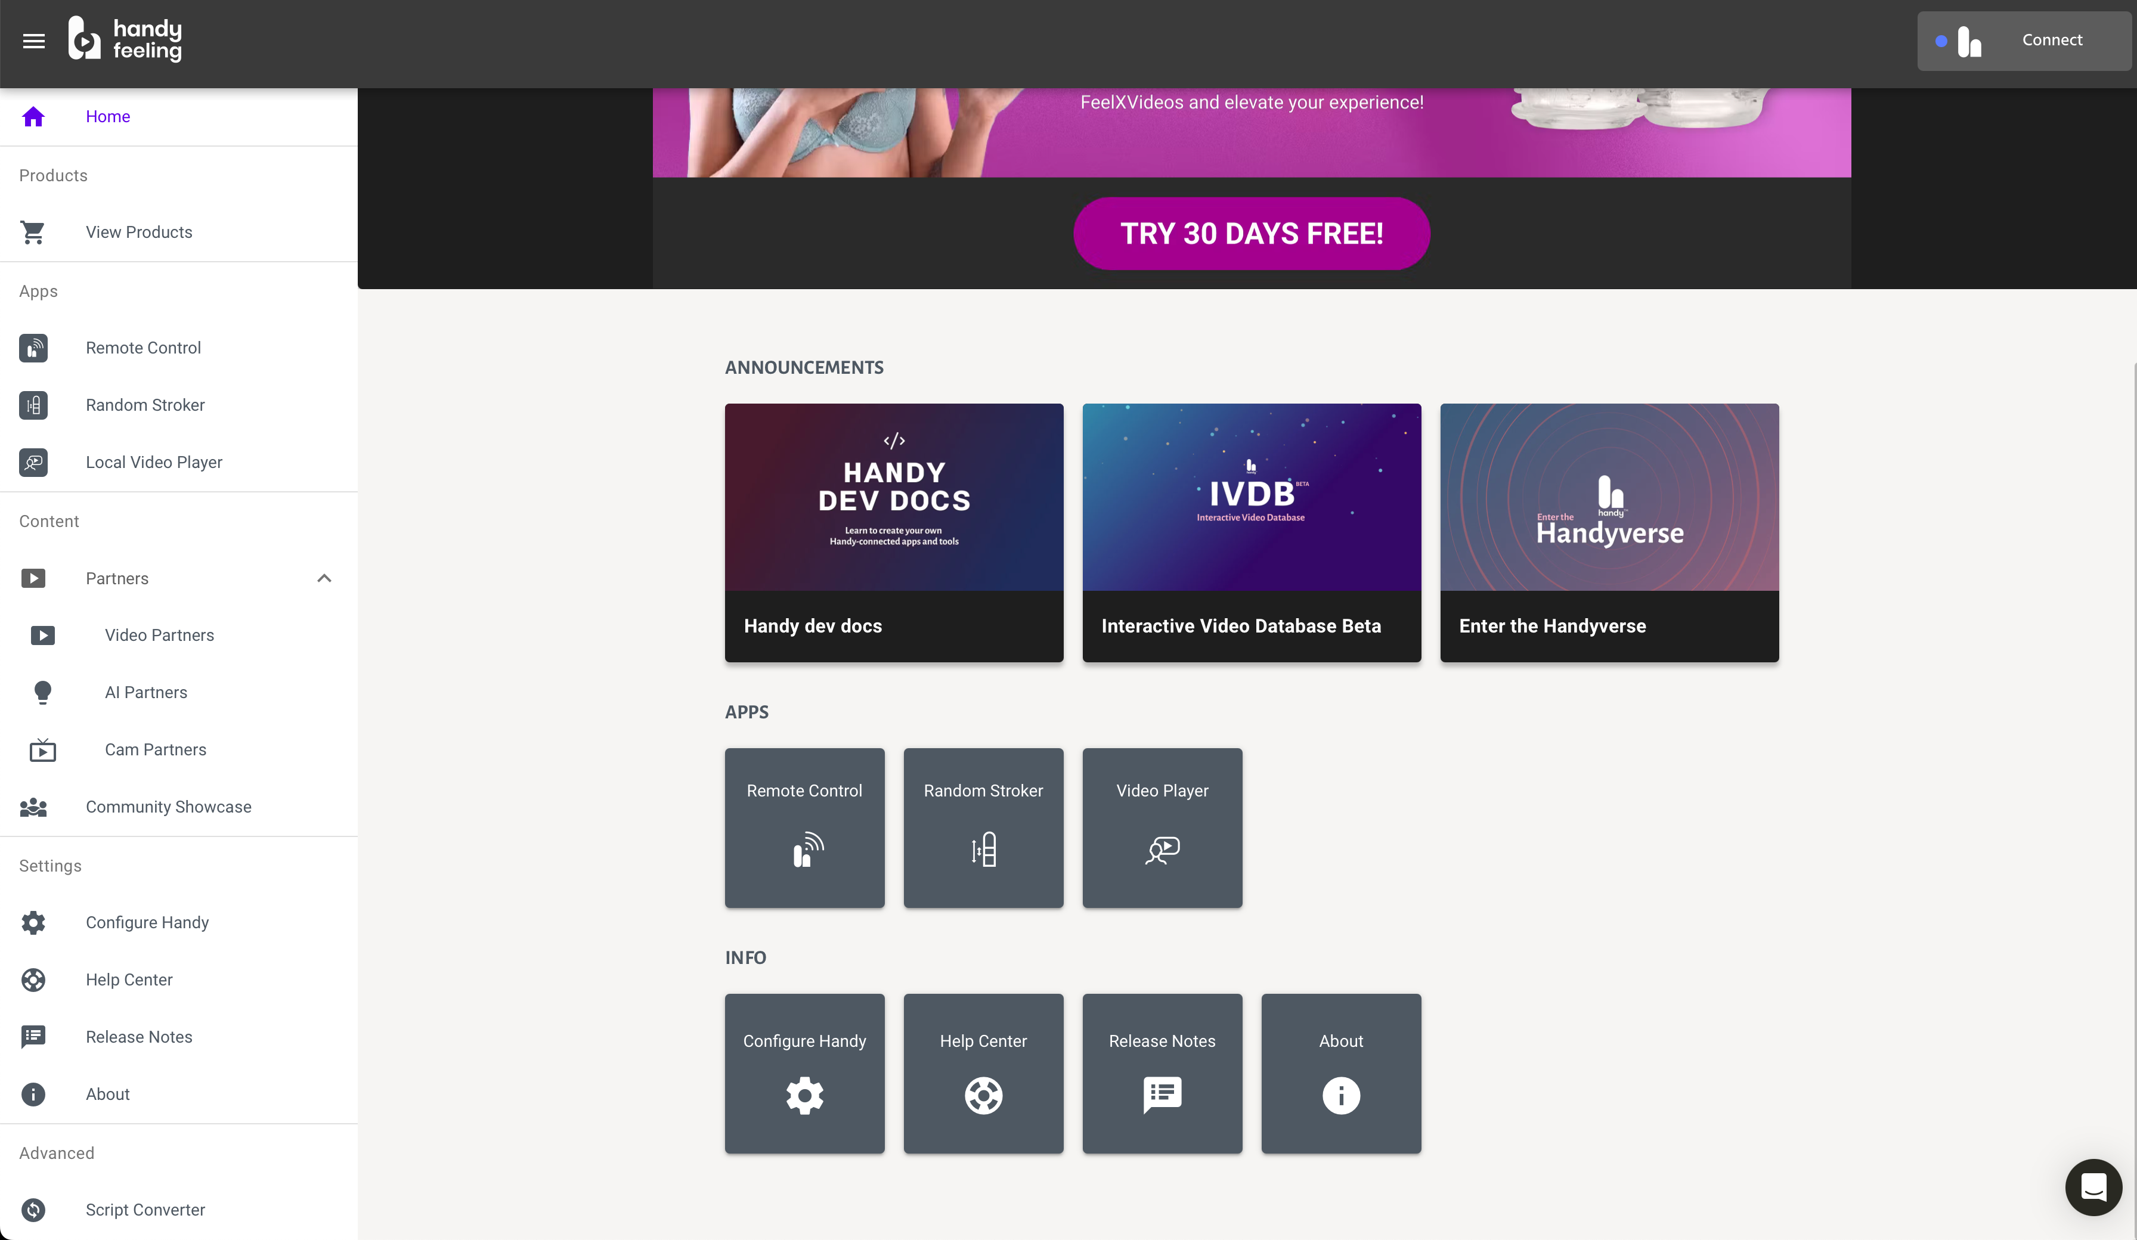Open Community Showcase in sidebar
Viewport: 2137px width, 1240px height.
[x=179, y=807]
